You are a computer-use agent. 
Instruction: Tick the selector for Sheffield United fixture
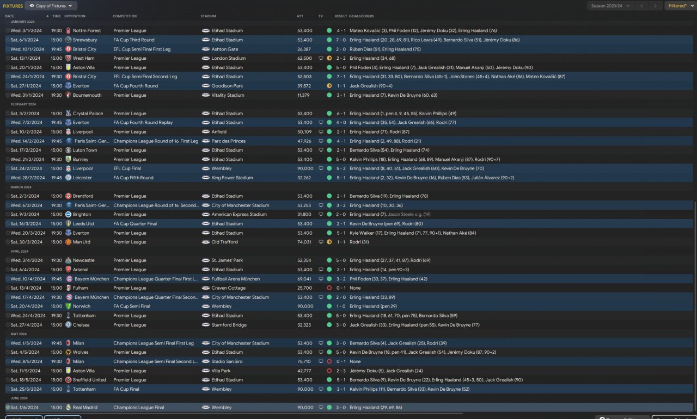tap(8, 380)
